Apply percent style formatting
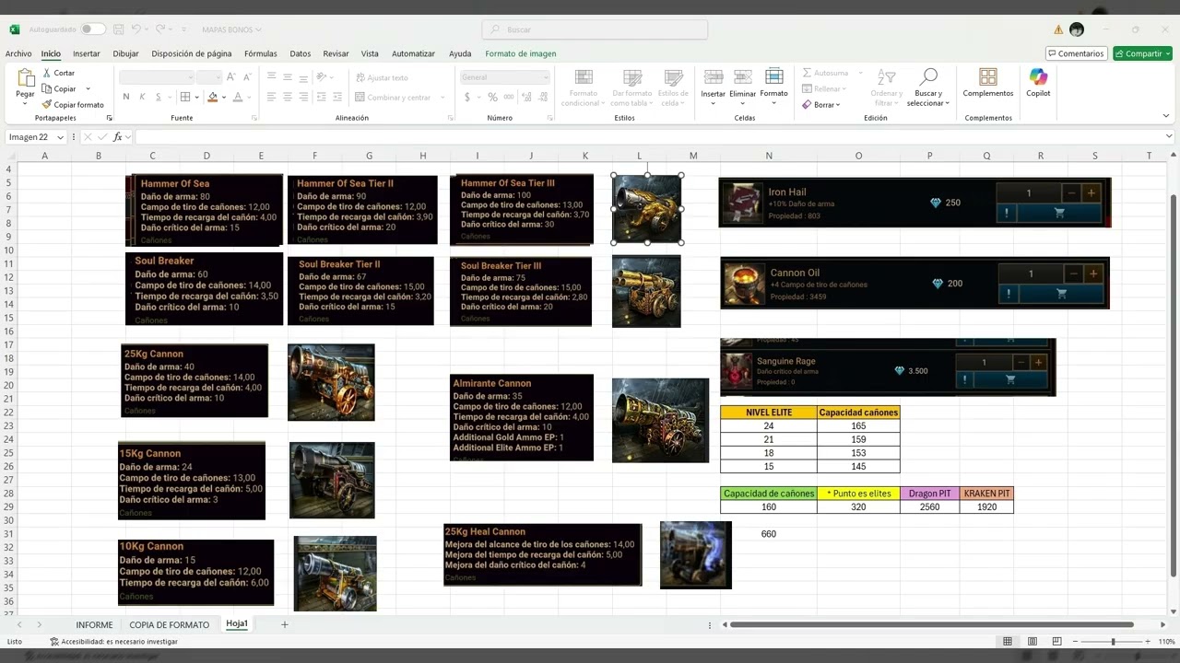The image size is (1180, 663). point(493,97)
